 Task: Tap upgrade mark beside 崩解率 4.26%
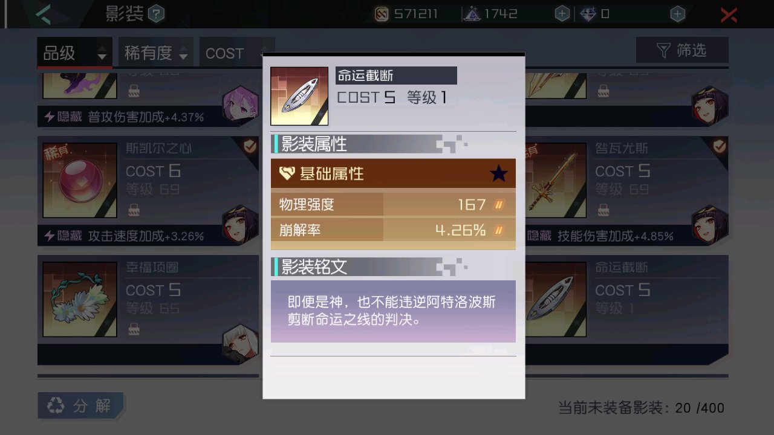[x=499, y=230]
